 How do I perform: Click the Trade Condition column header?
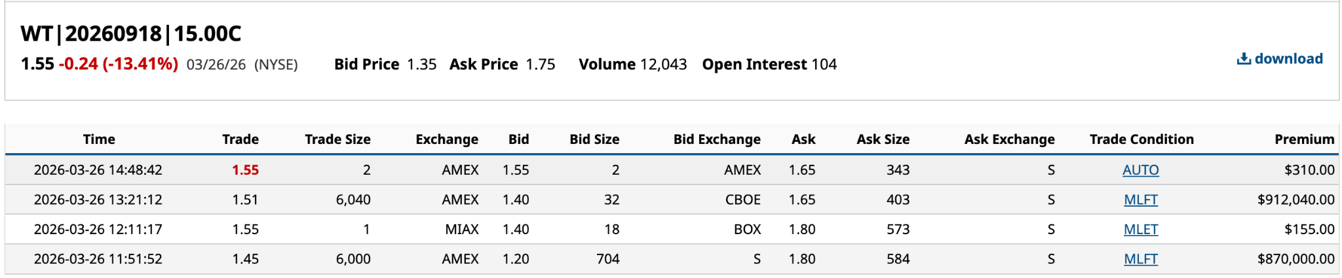point(1141,139)
